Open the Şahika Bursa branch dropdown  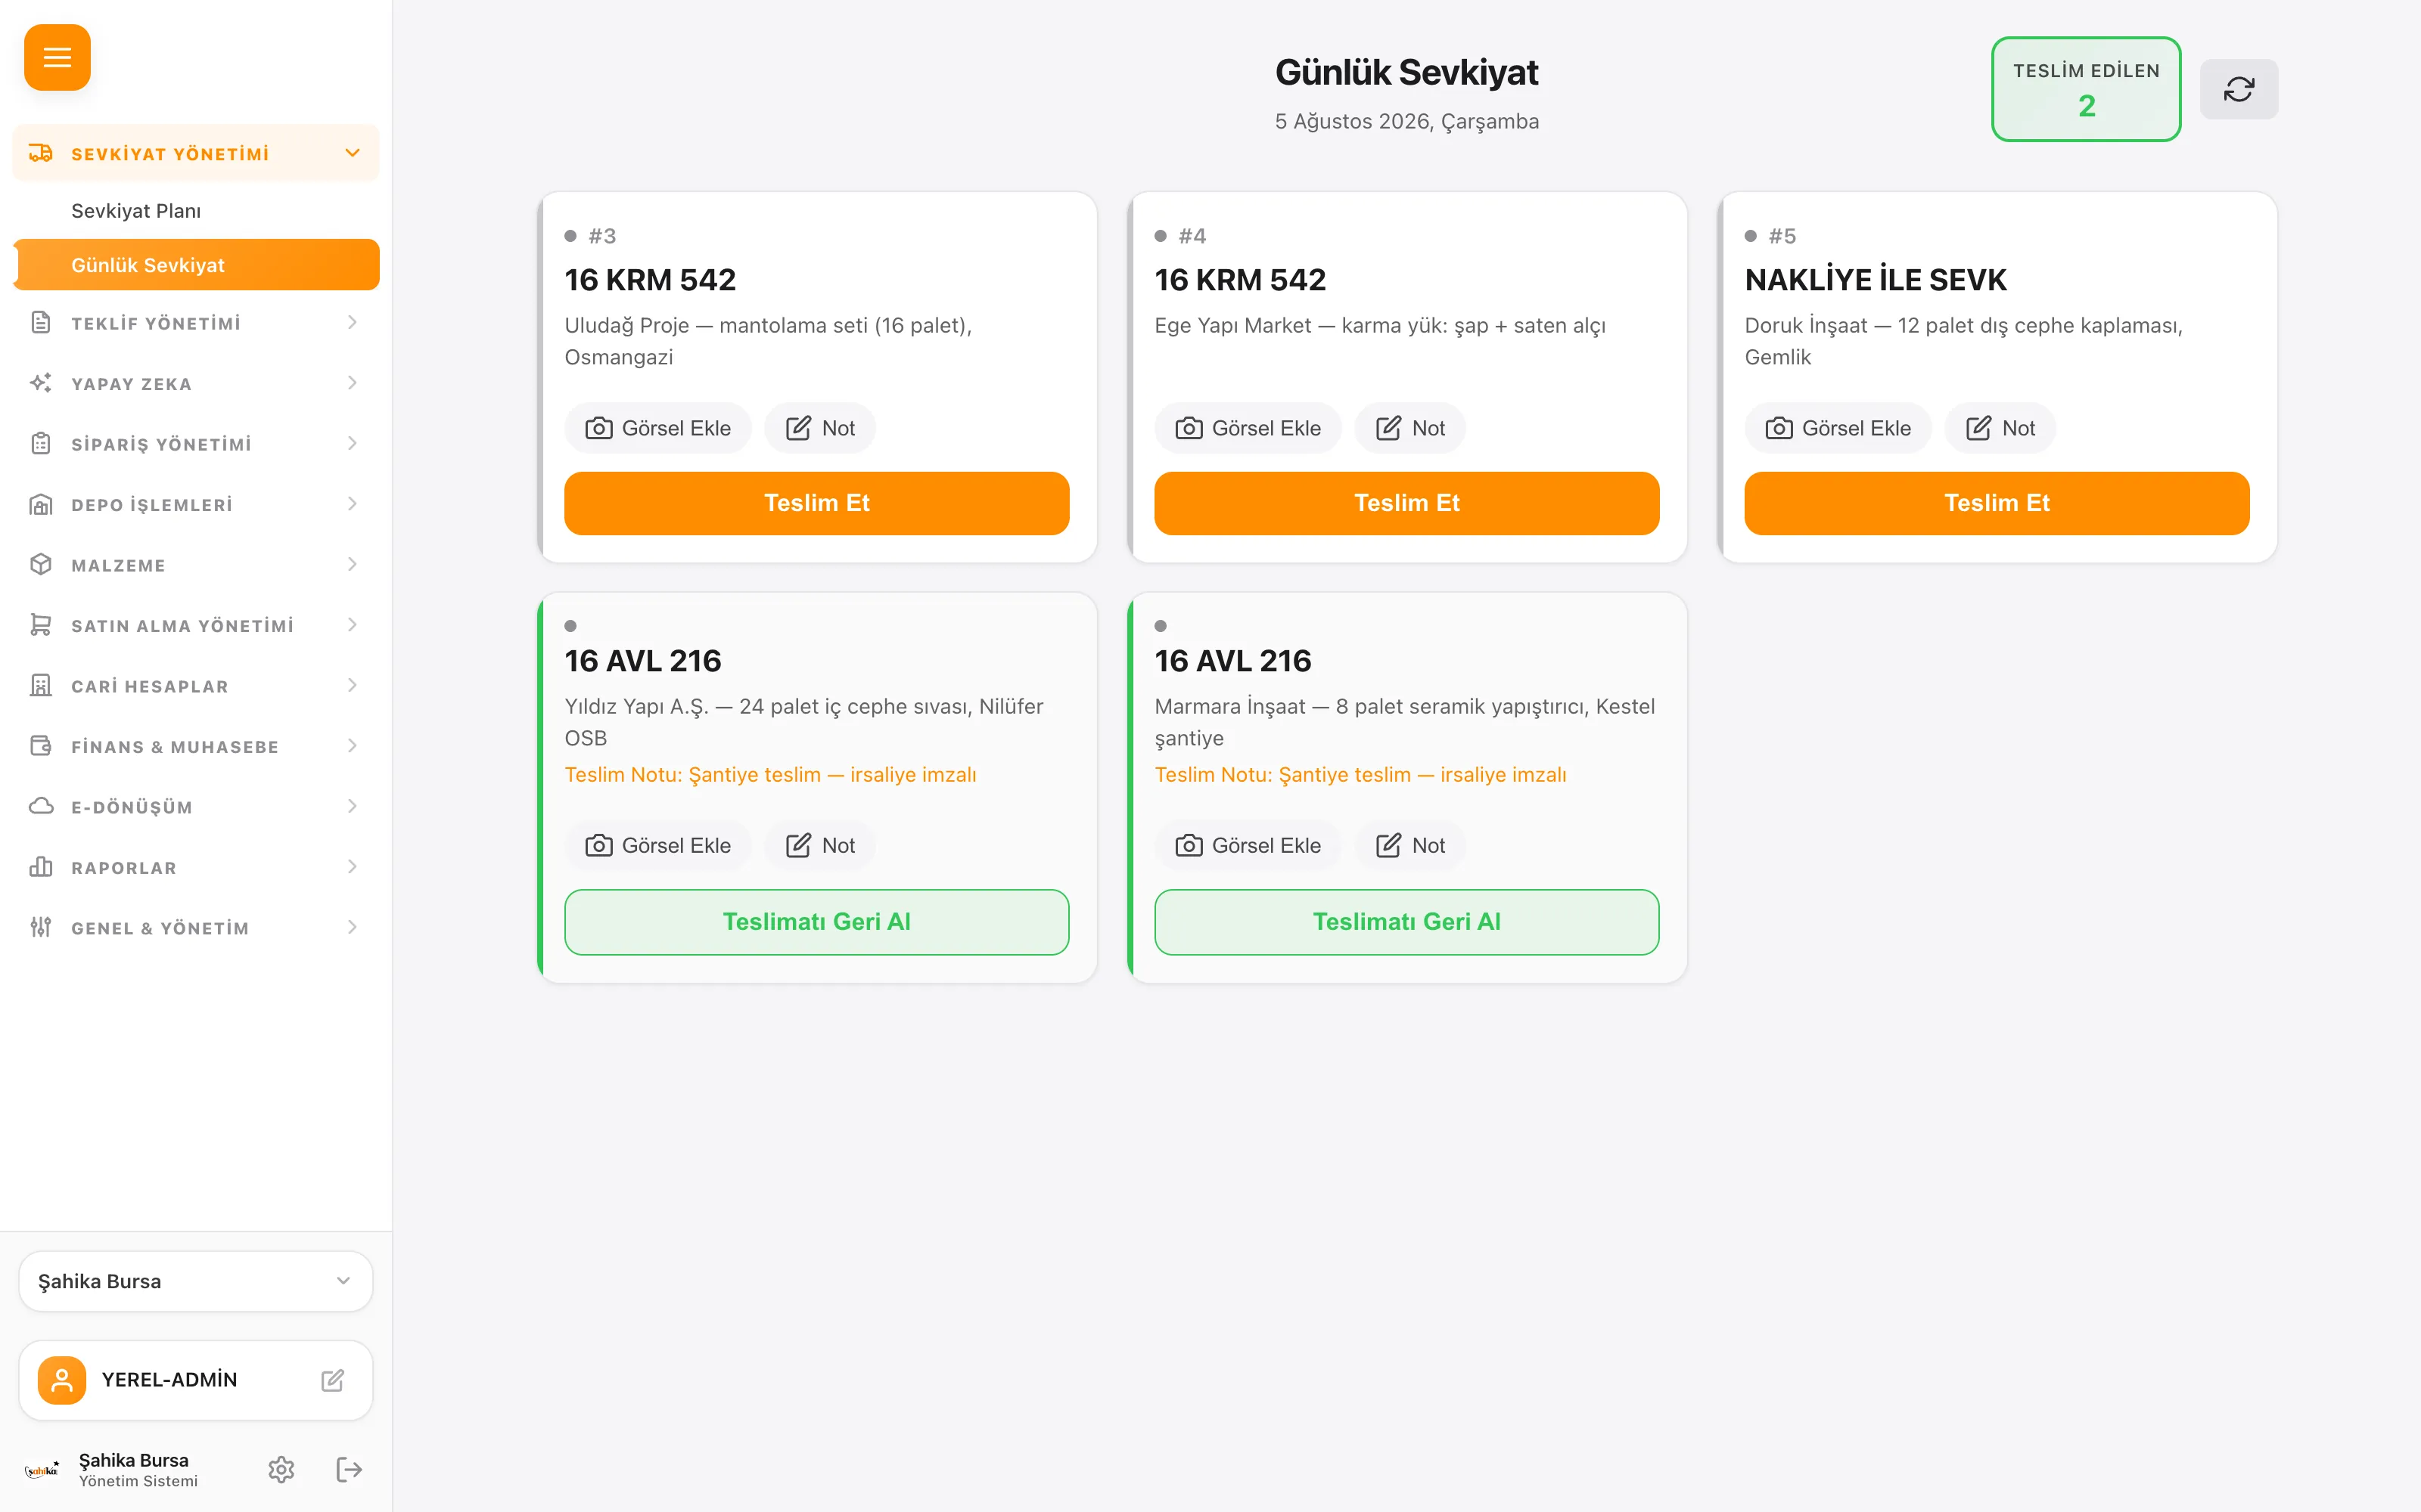point(196,1281)
